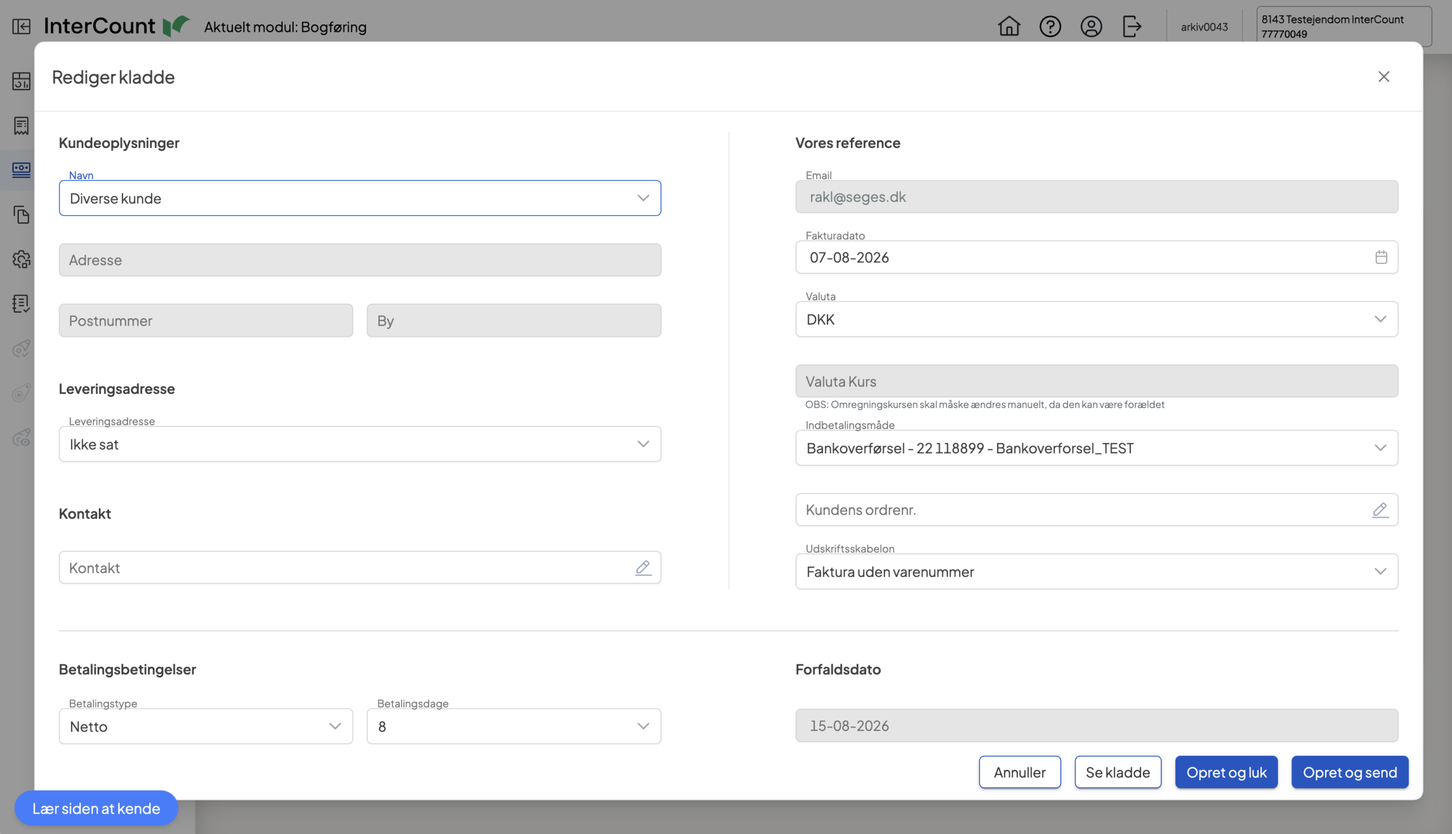Click the Rediger kladde dialog title
The height and width of the screenshot is (834, 1452).
(113, 77)
